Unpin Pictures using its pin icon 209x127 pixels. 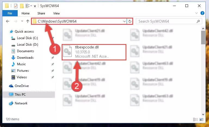pyautogui.click(x=53, y=71)
